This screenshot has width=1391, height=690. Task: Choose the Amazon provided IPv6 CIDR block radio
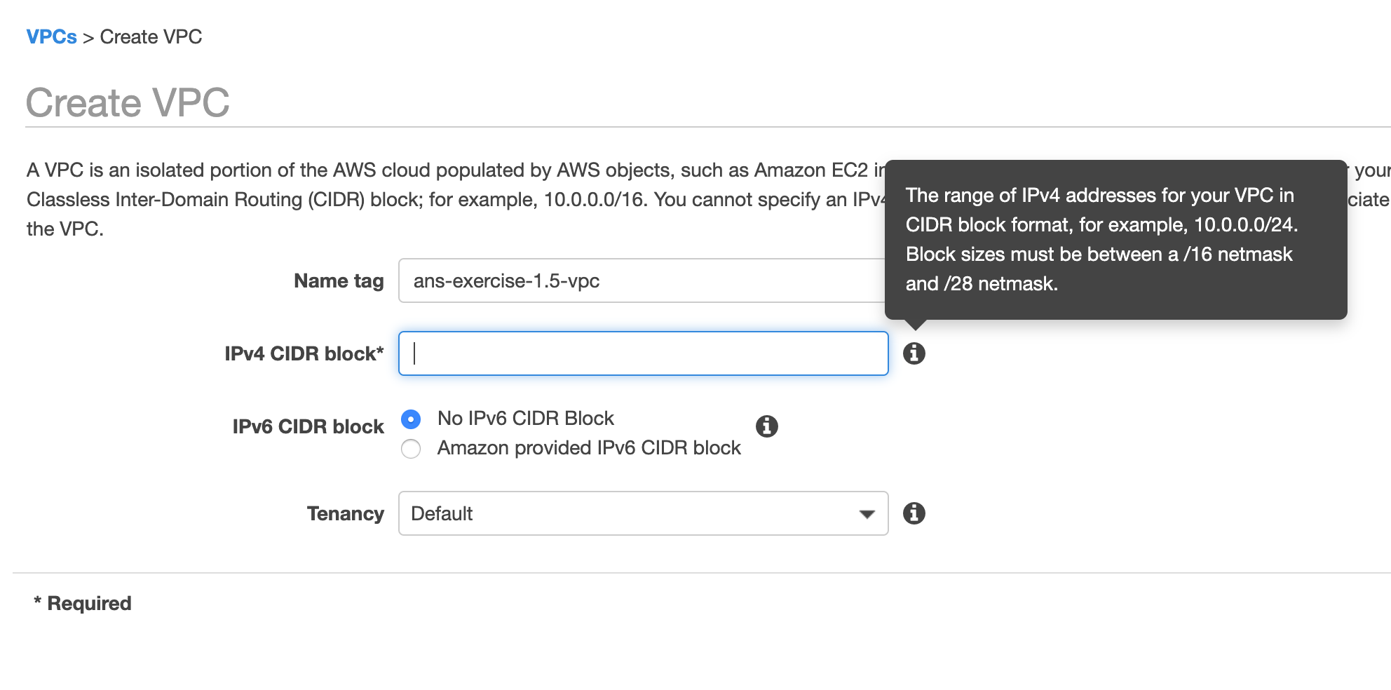[411, 449]
